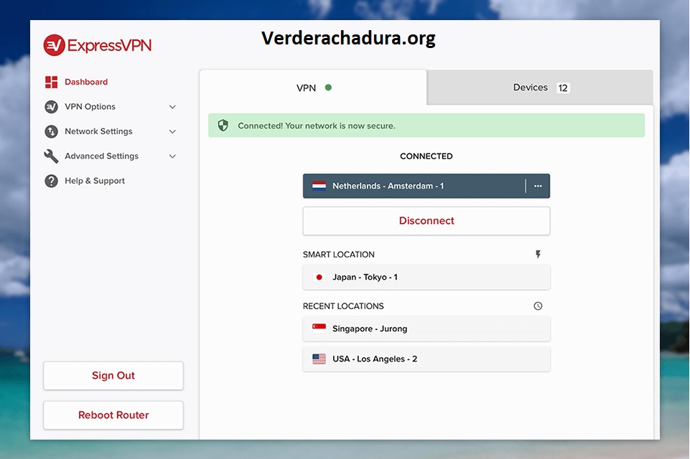Click the Japan flag icon
Image resolution: width=690 pixels, height=459 pixels.
coord(319,277)
